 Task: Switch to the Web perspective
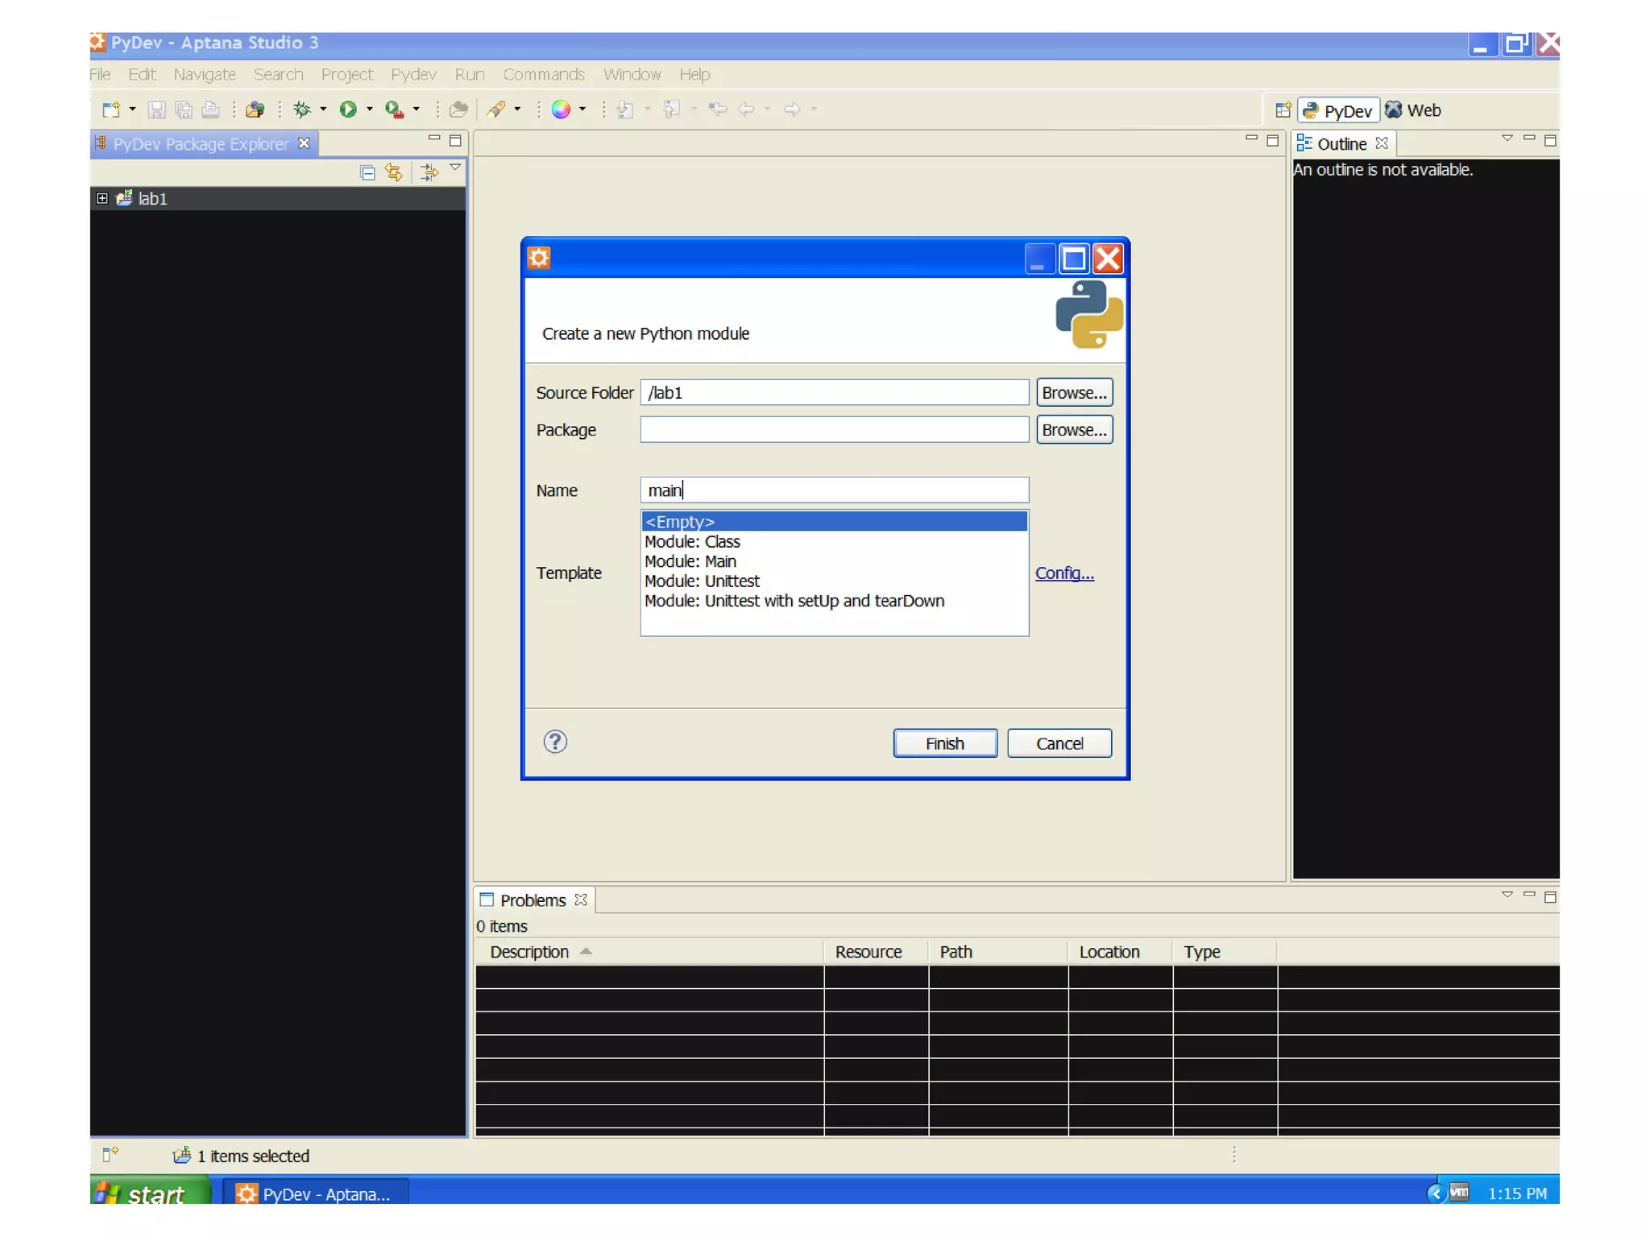point(1413,110)
